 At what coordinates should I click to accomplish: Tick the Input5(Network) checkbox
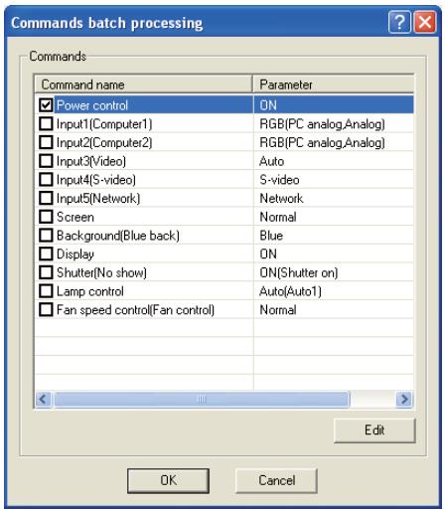pos(46,198)
